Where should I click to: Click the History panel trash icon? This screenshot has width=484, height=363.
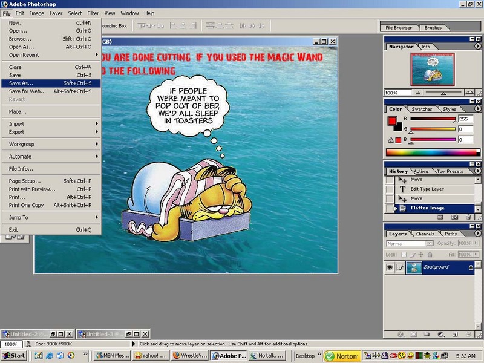pos(468,217)
